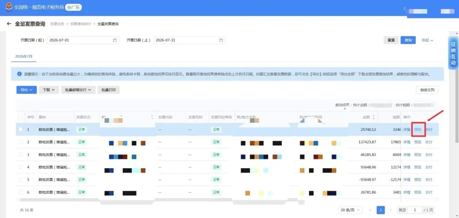This screenshot has width=459, height=218.
Task: Open the 广东 location selector
Action: tap(73, 7)
